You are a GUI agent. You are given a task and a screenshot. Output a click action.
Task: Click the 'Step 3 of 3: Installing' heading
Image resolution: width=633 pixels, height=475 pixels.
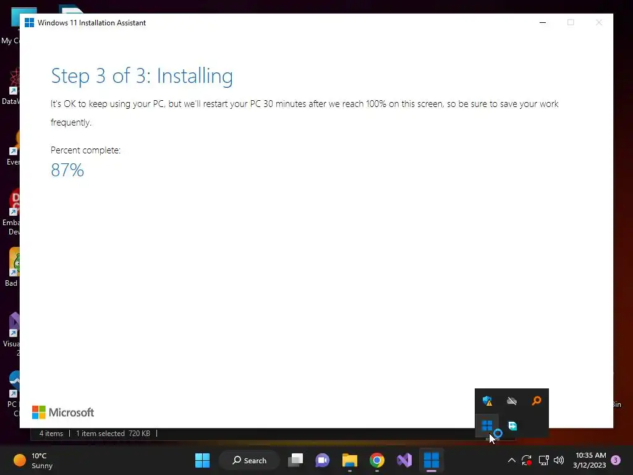tap(142, 76)
